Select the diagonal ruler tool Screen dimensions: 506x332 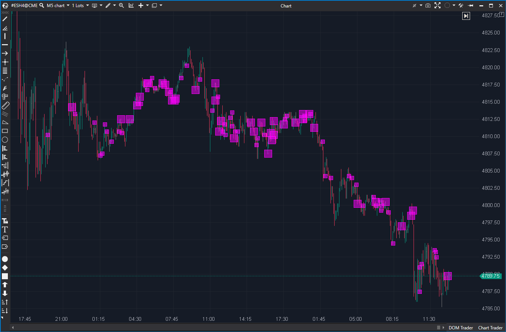tap(5, 105)
